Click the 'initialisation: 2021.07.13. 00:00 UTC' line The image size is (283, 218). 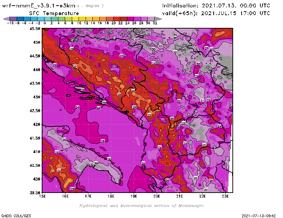point(216,6)
